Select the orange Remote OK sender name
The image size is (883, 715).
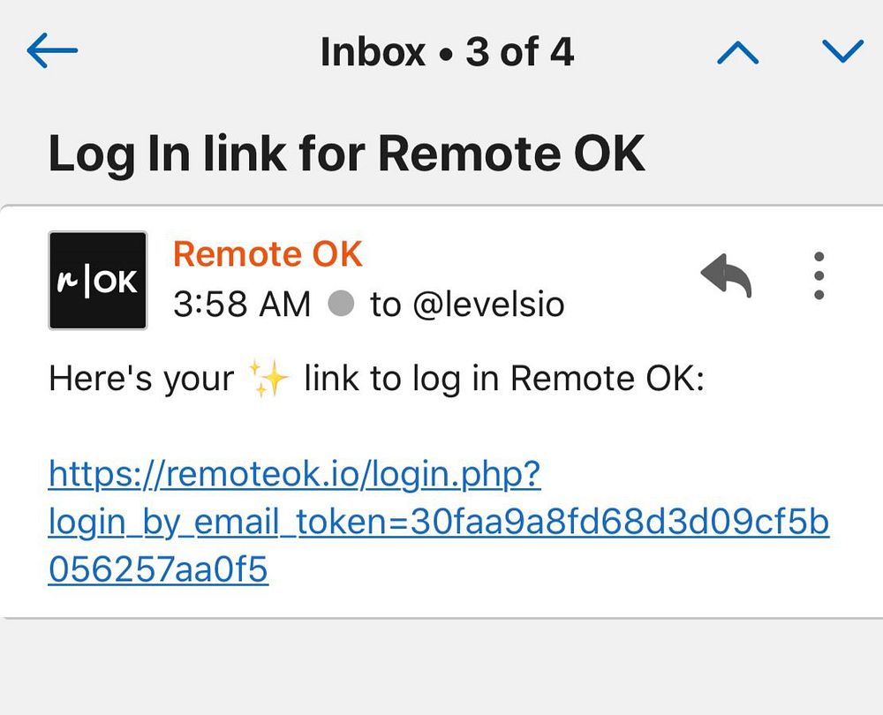tap(268, 254)
